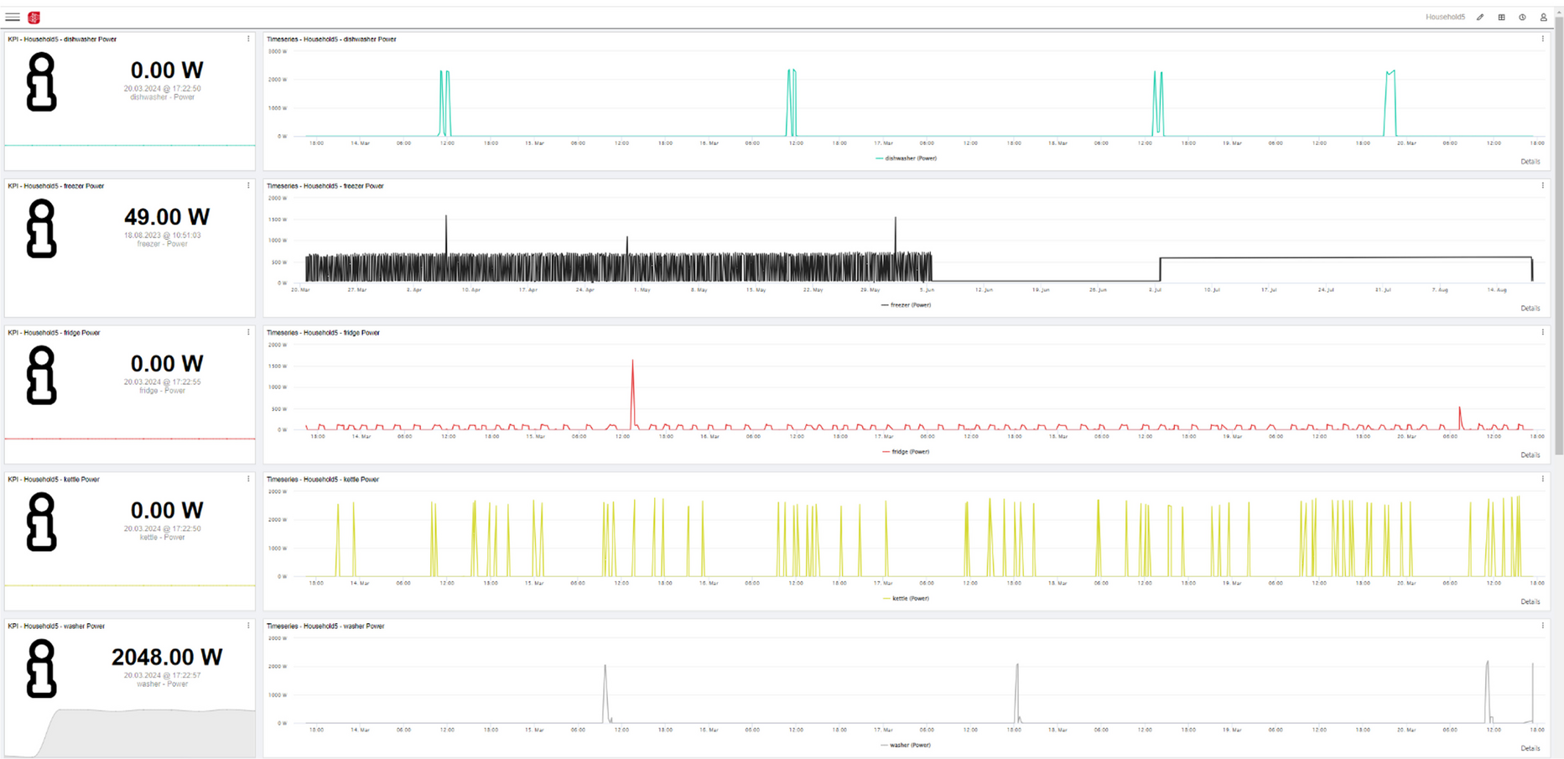The width and height of the screenshot is (1564, 759).
Task: Open options menu for washer timeseries widget
Action: [1542, 626]
